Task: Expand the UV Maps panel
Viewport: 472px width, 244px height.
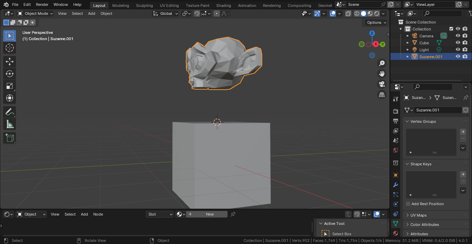Action: click(x=418, y=215)
